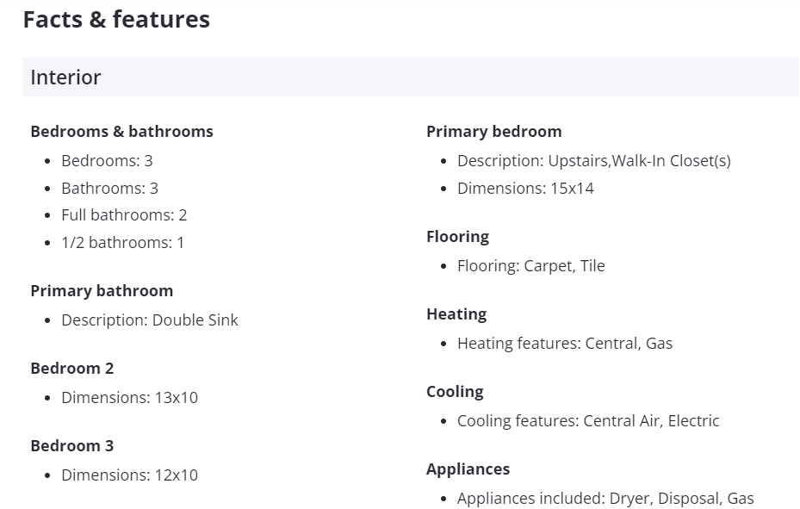Viewport: 800px width, 509px height.
Task: Click Dimensions: 15x14 entry
Action: [x=525, y=189]
